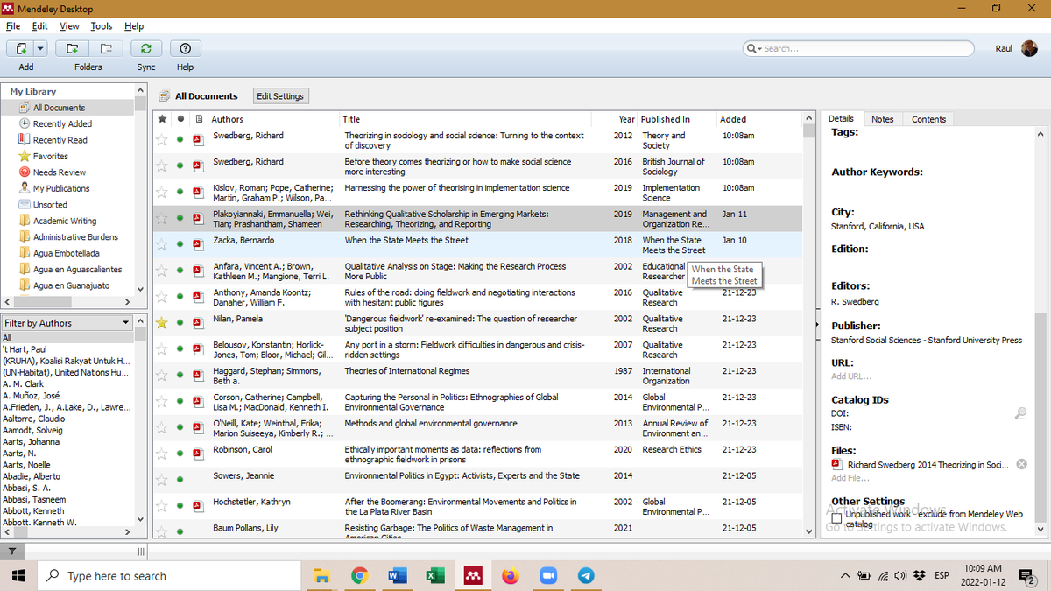Check Unpublished work exclude from catalog
1051x591 pixels.
tap(836, 518)
